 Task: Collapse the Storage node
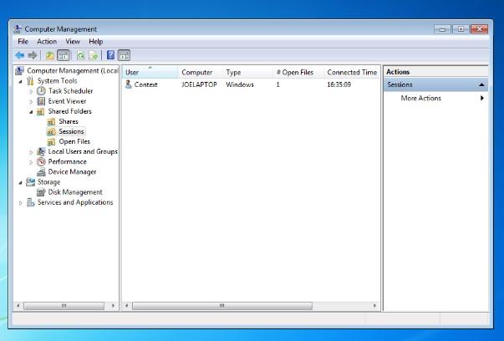(21, 182)
